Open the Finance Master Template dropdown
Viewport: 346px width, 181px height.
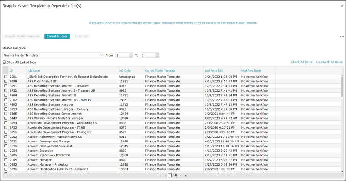coord(53,55)
